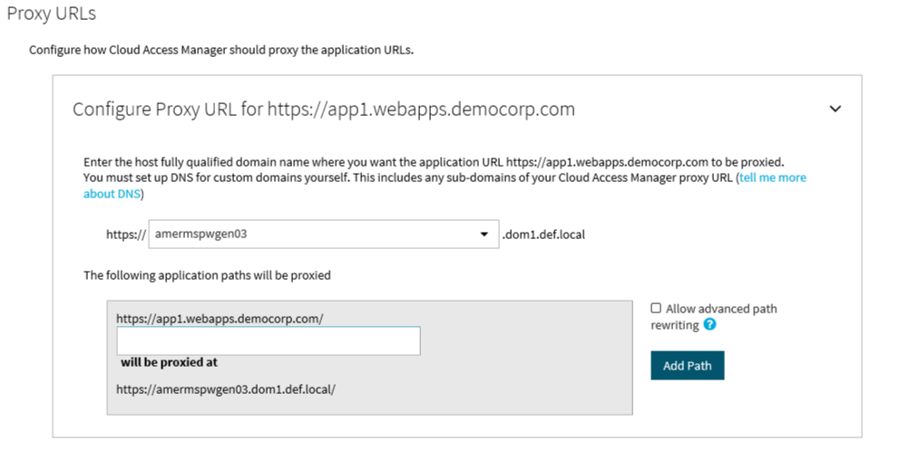Click the https:// prefix label
This screenshot has width=899, height=460.
pyautogui.click(x=126, y=235)
